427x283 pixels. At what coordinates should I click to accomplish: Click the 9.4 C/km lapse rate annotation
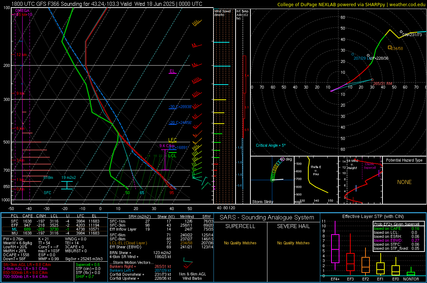click(167, 146)
